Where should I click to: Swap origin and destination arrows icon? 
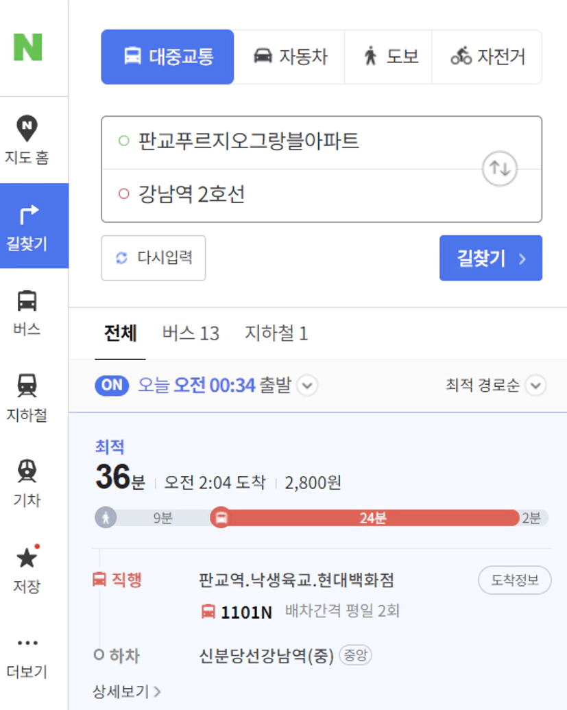500,168
